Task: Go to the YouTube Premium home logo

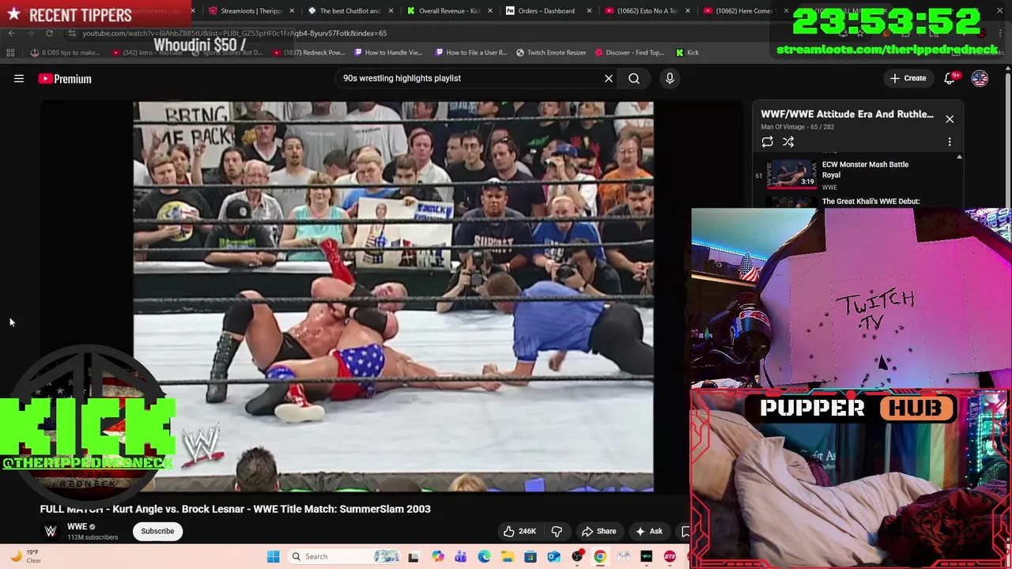Action: click(x=65, y=78)
